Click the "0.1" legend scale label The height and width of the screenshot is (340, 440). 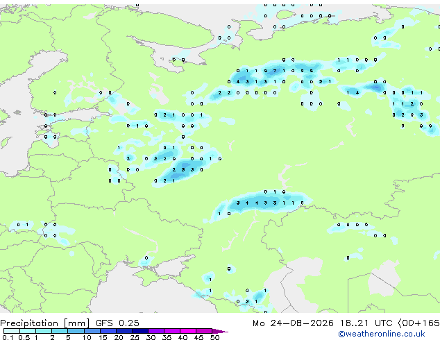[8, 337]
